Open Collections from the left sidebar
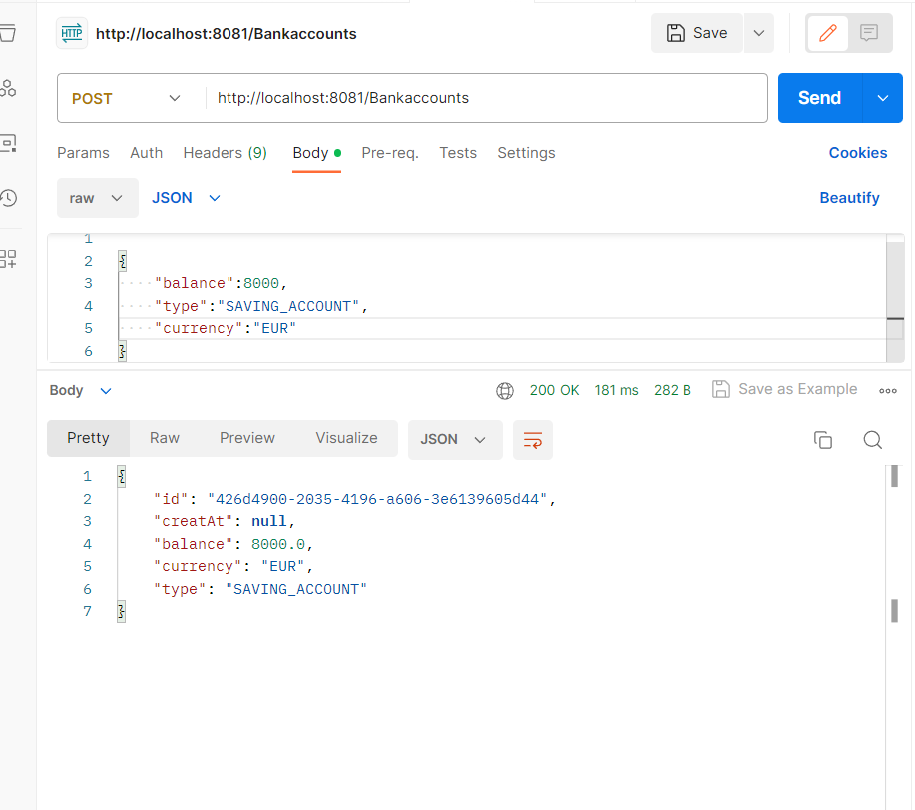 click(8, 33)
